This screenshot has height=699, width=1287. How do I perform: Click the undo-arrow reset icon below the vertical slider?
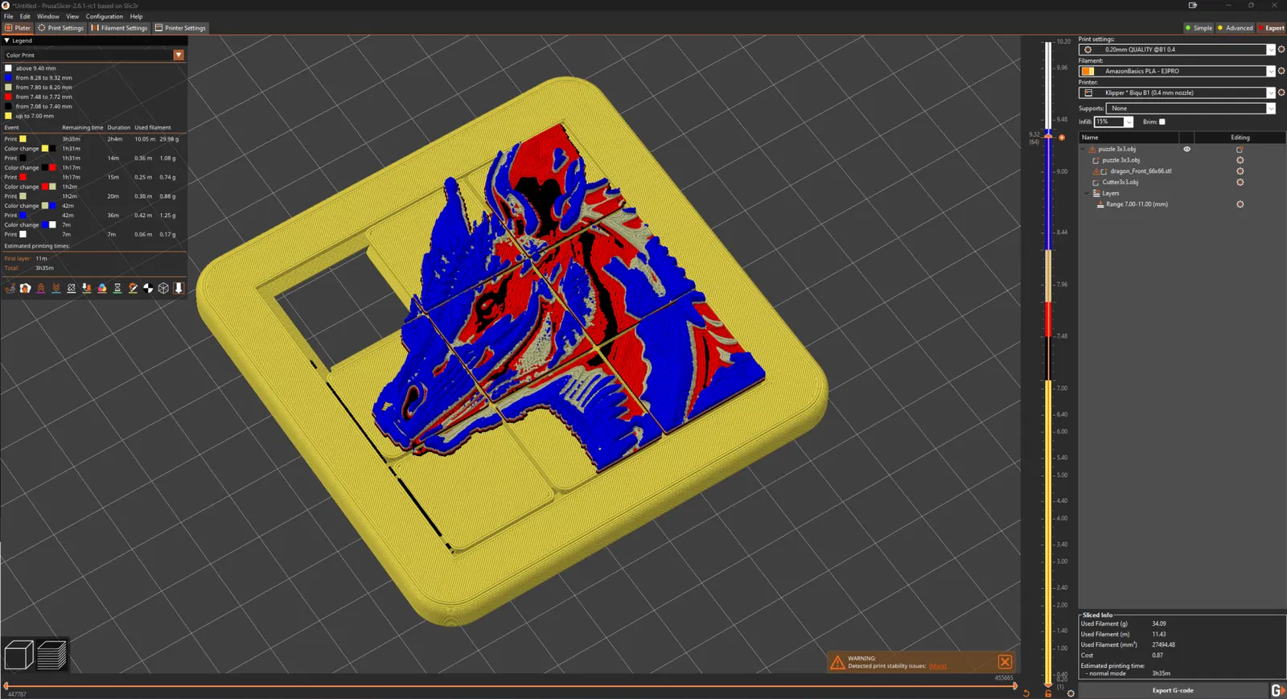pos(1026,693)
